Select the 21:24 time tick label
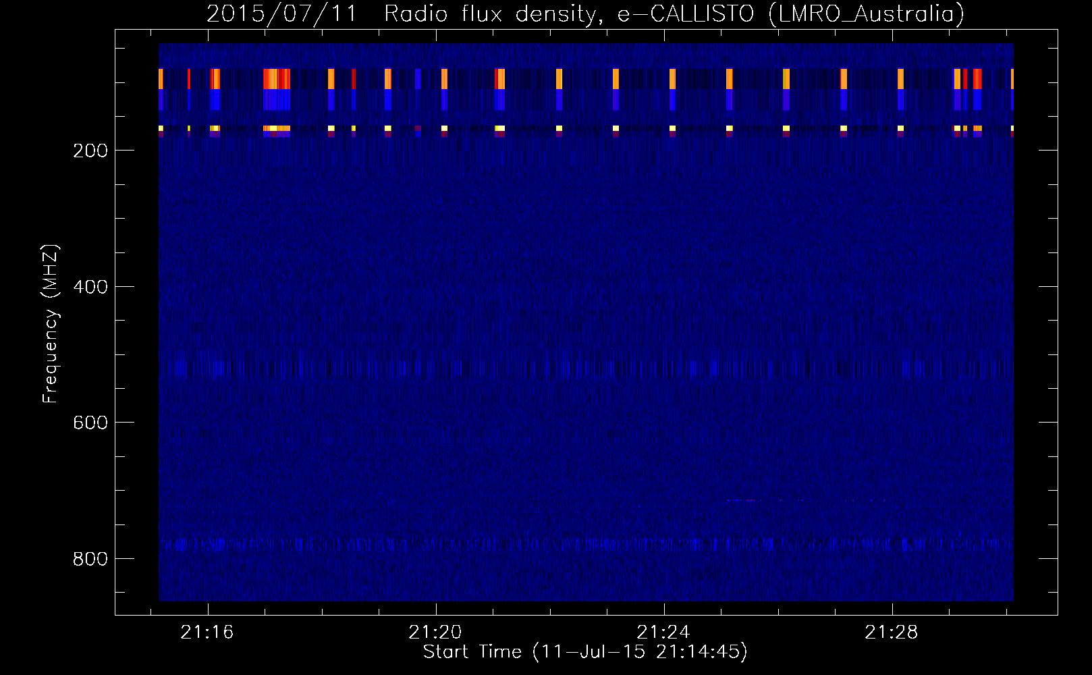The height and width of the screenshot is (675, 1092). 663,632
